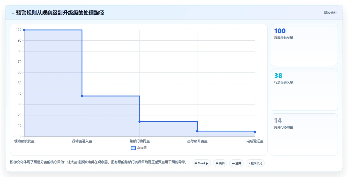Viewport: 348px width, 177px height.
Task: Click the icon inside the 进度 chip
Action: 233,164
